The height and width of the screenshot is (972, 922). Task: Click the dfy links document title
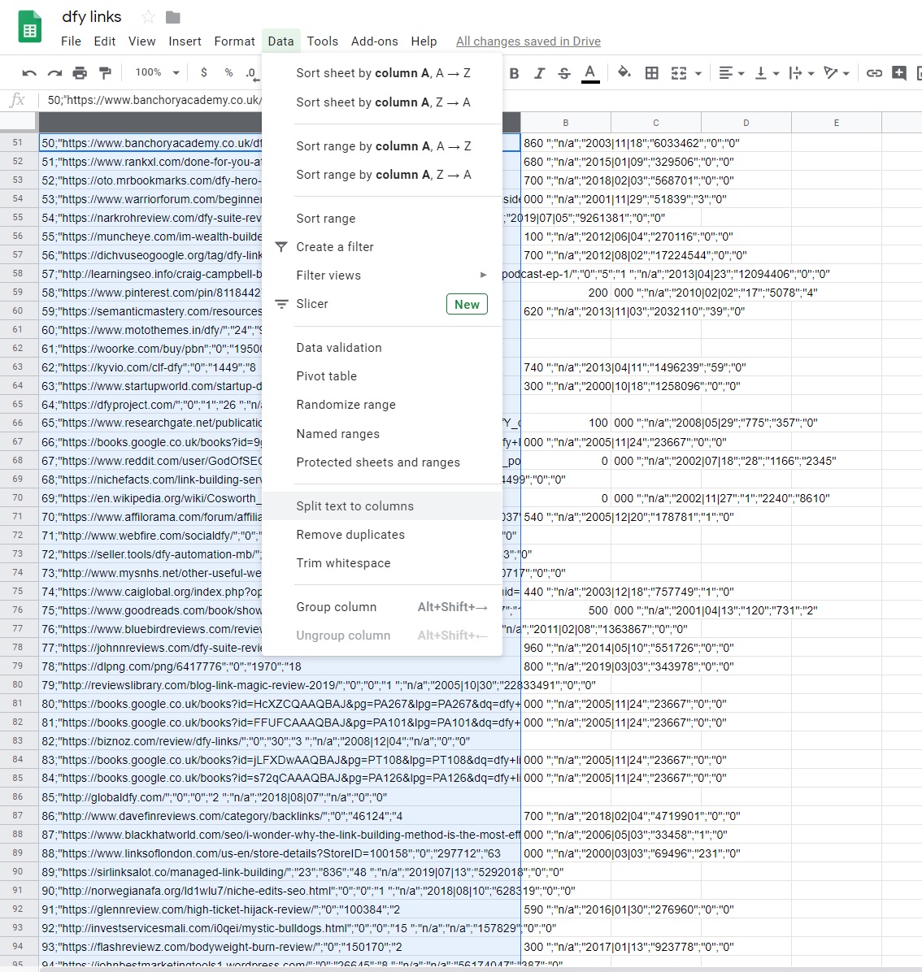click(92, 17)
